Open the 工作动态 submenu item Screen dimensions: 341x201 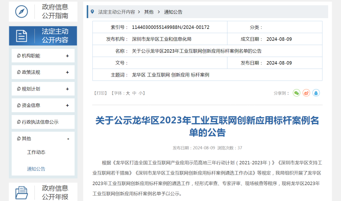point(36,152)
